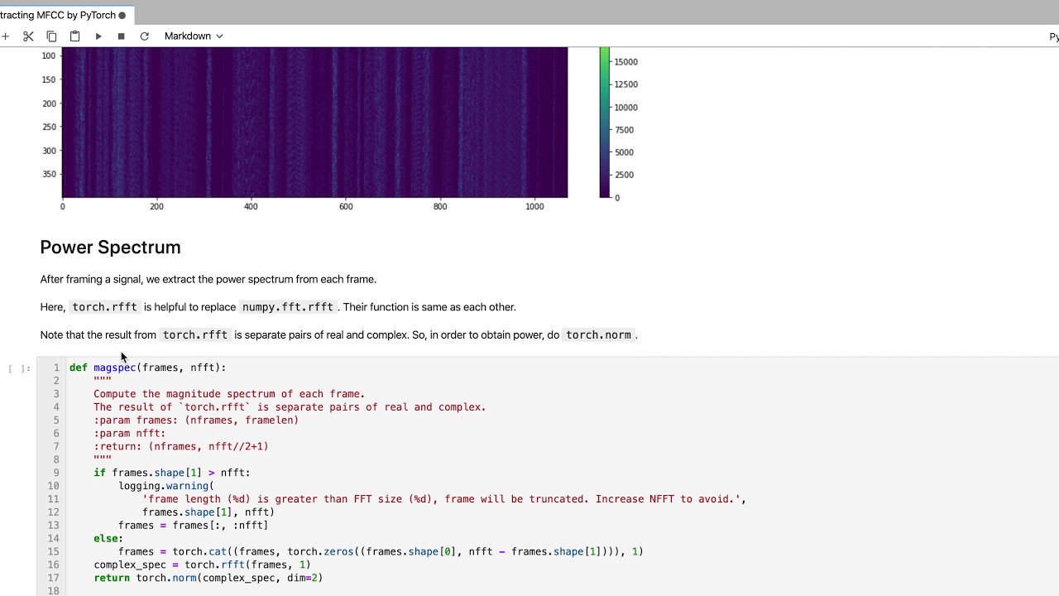The width and height of the screenshot is (1059, 596).
Task: Open the Markdown cell type dropdown
Action: [x=194, y=36]
